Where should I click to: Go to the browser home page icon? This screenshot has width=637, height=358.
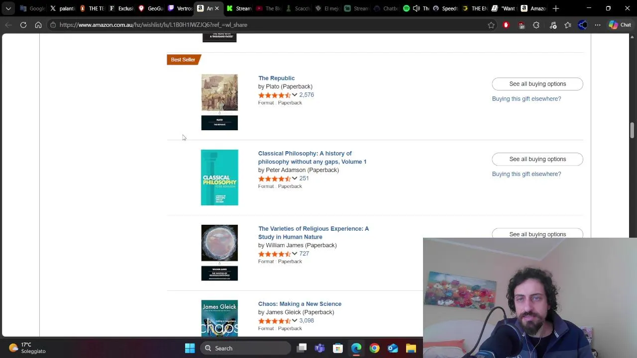(38, 25)
